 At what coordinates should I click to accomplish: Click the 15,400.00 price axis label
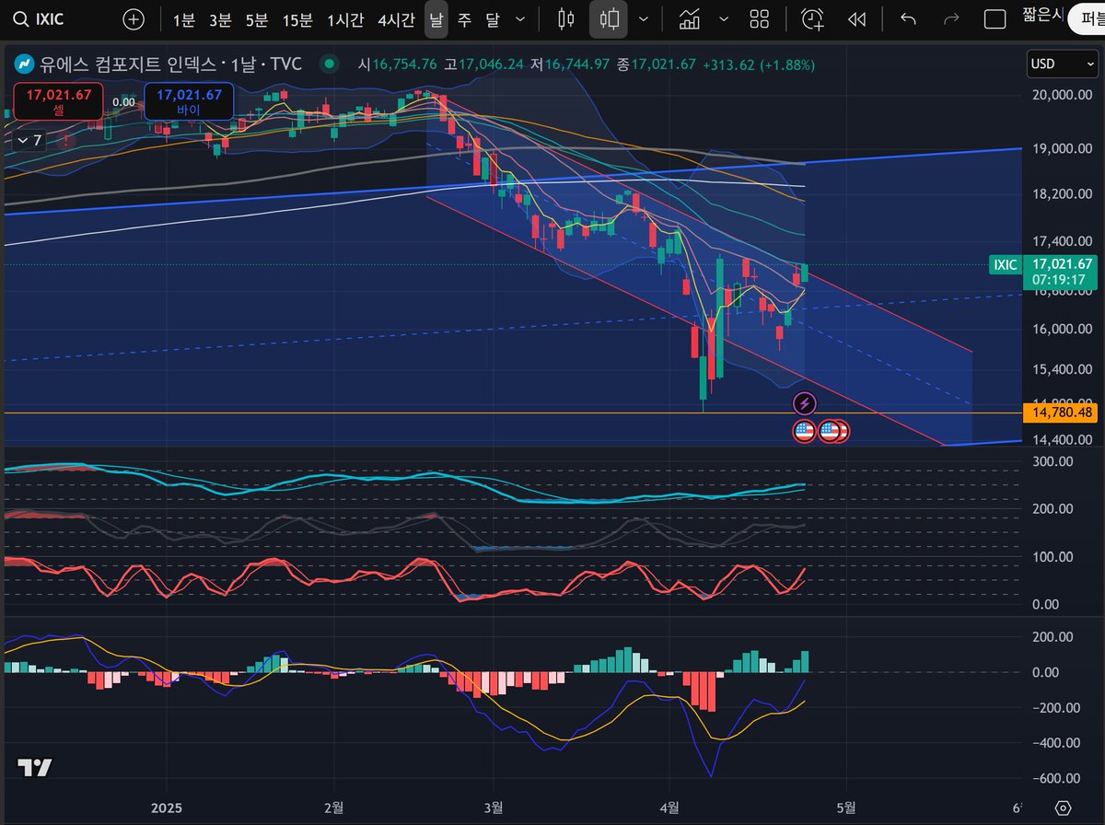pyautogui.click(x=1061, y=368)
